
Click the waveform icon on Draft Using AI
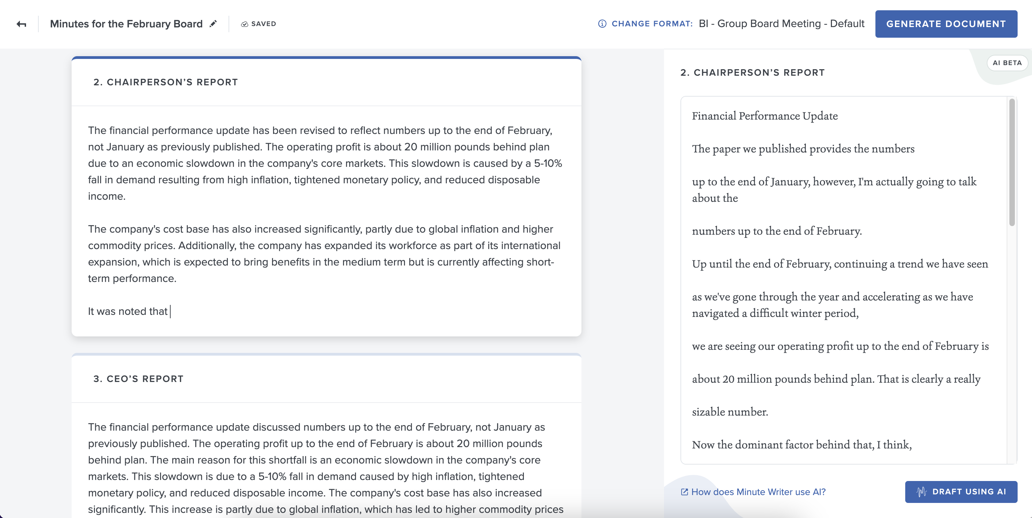pos(921,492)
